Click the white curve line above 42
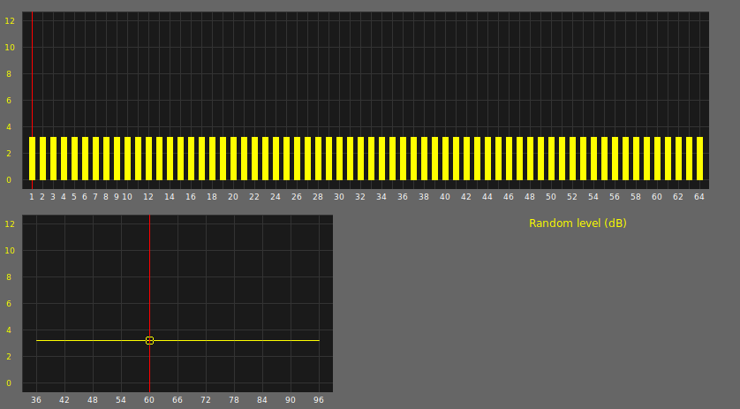 point(64,340)
